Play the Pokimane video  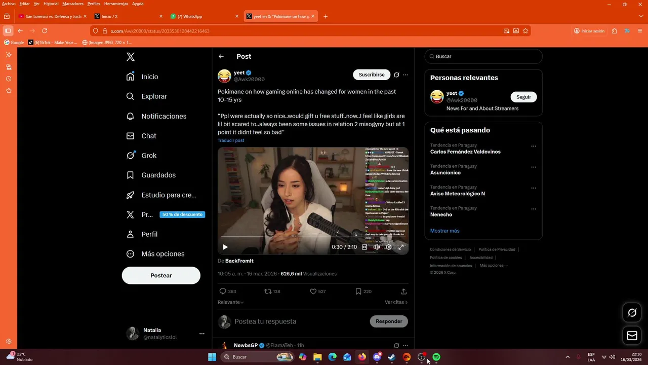pyautogui.click(x=225, y=247)
